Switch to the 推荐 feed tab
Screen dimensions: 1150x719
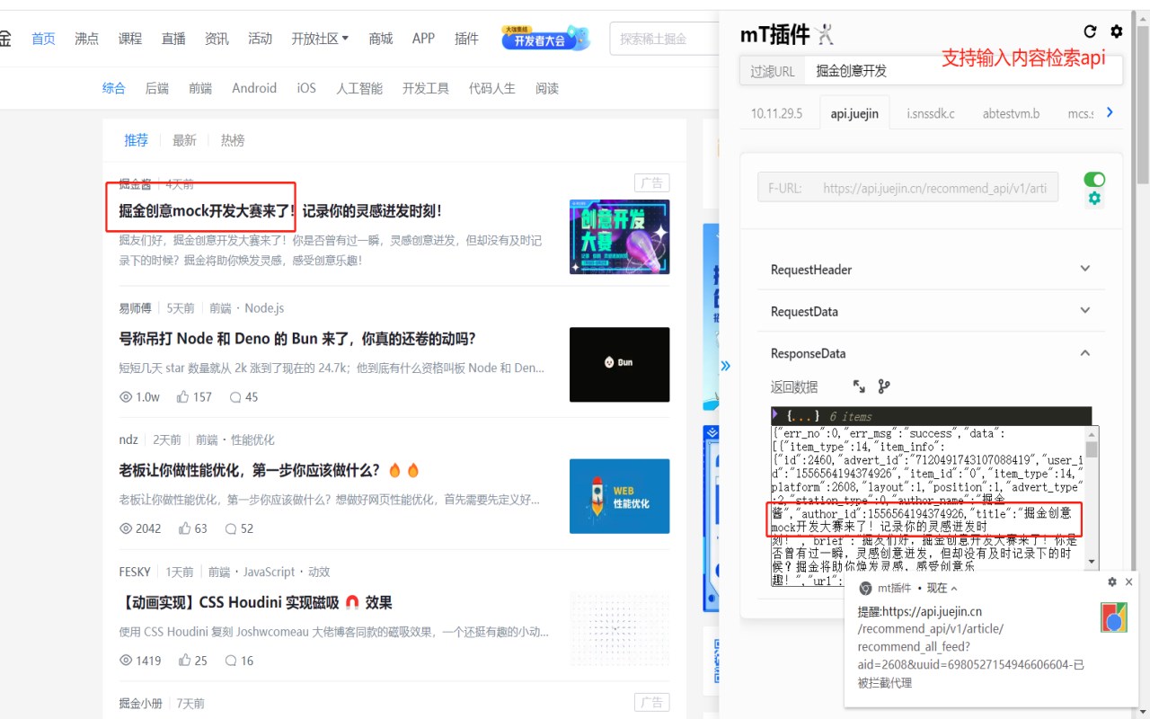pyautogui.click(x=137, y=140)
